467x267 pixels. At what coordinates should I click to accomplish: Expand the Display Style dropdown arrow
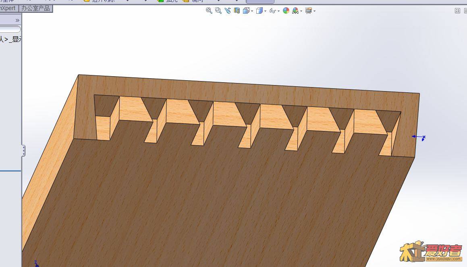tap(266, 11)
